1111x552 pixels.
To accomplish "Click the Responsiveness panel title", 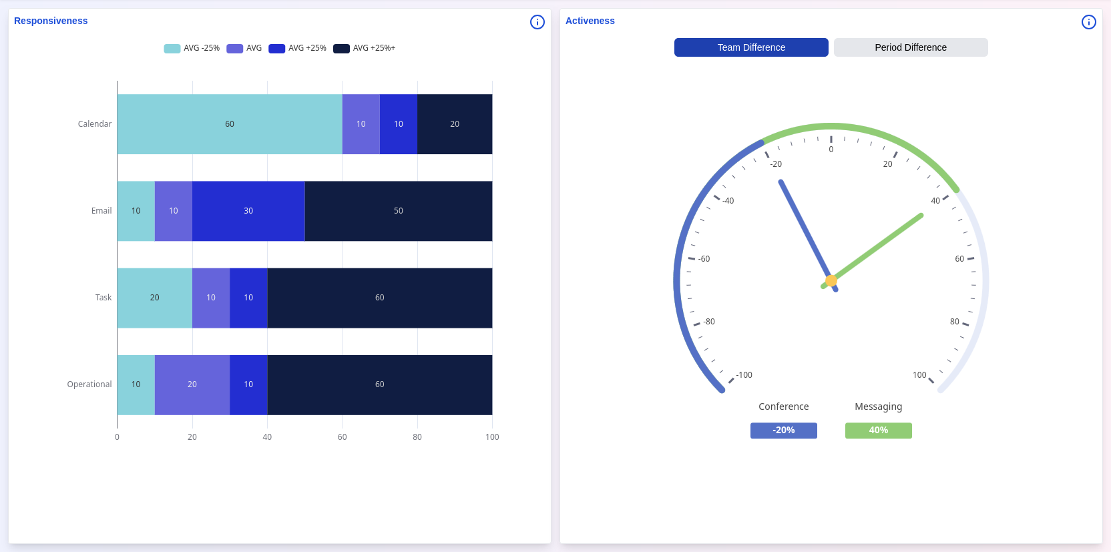I will (51, 21).
